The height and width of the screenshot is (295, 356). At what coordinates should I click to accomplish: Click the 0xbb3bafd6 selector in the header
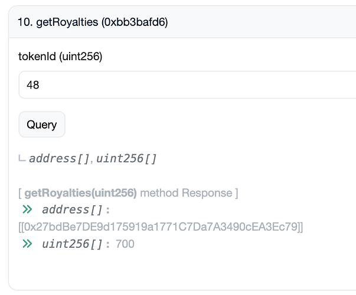pyautogui.click(x=135, y=22)
